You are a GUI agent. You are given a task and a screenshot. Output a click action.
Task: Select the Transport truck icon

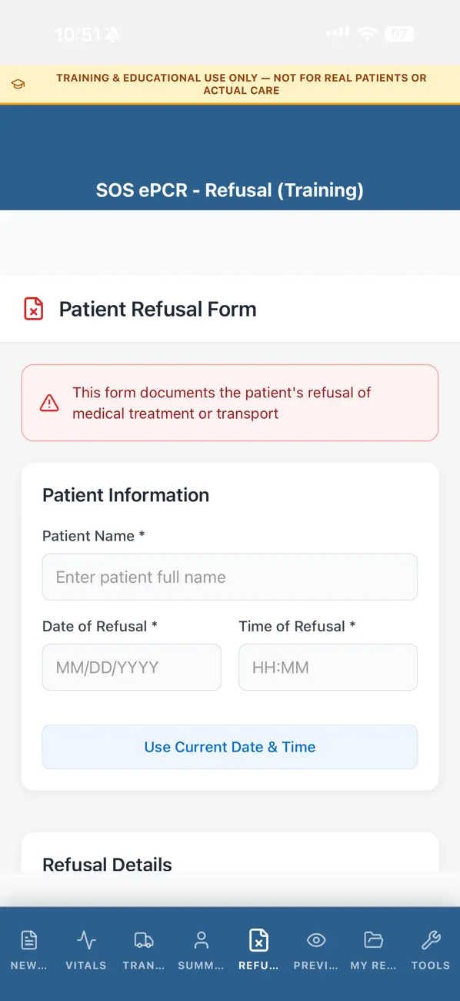(x=143, y=939)
